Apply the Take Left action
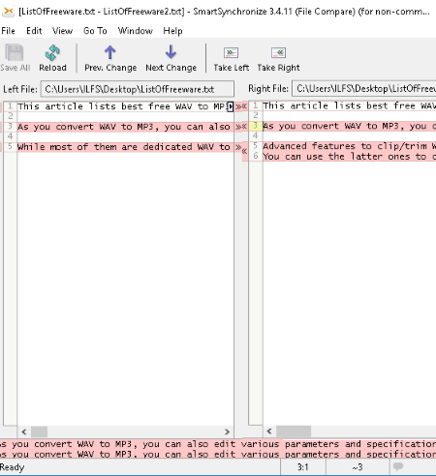Screen dimensions: 436x476 click(x=231, y=52)
